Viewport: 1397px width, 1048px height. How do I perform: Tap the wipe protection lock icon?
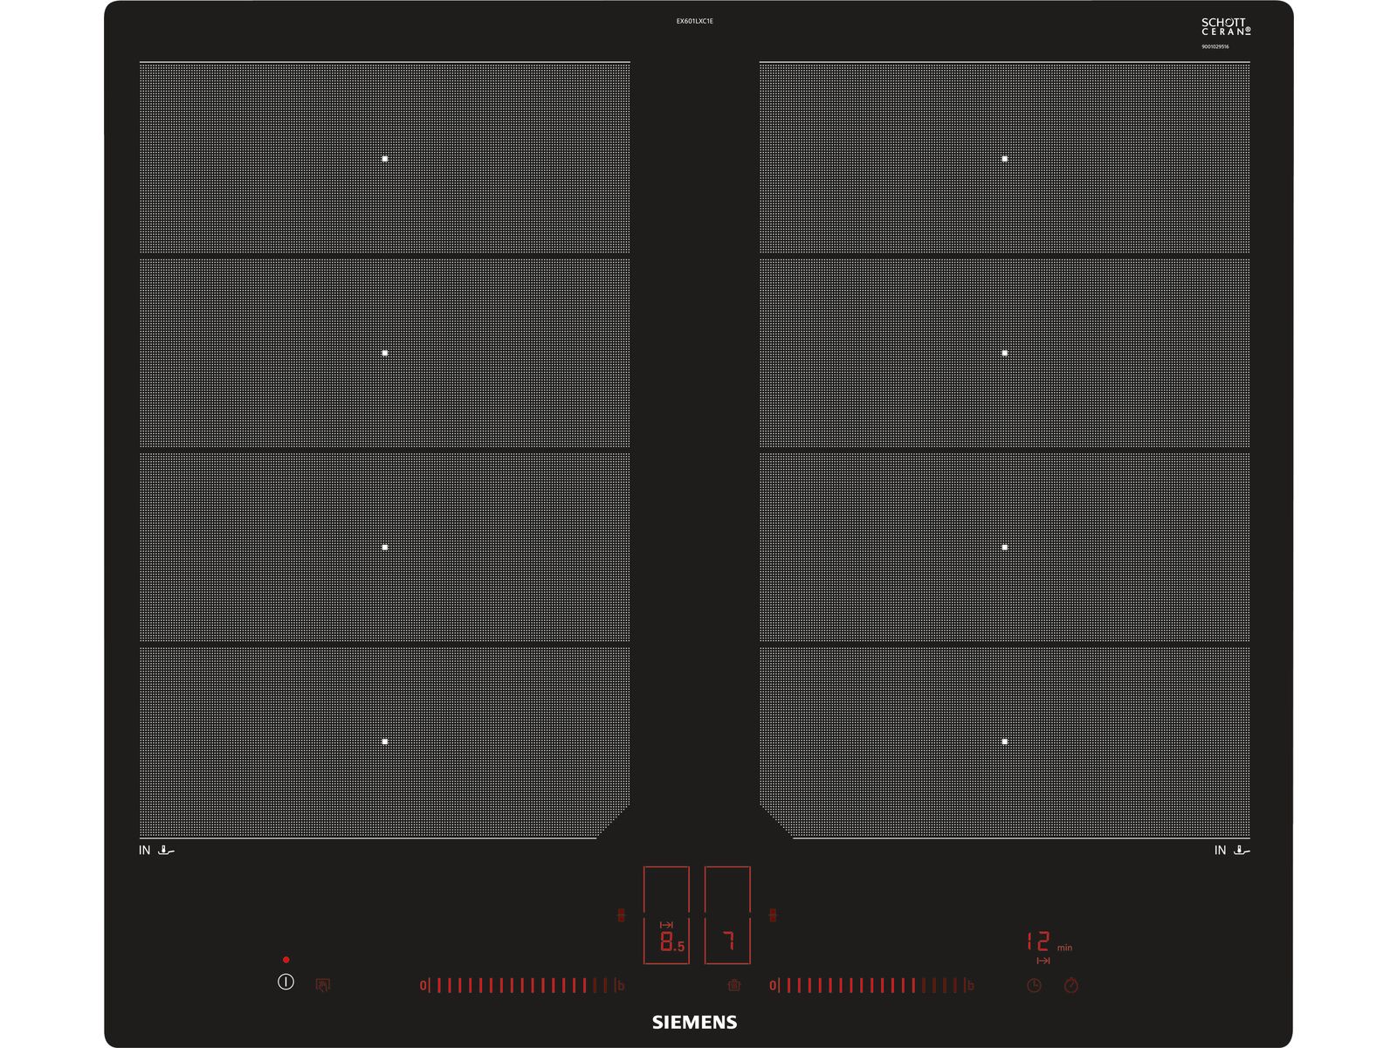[x=323, y=985]
